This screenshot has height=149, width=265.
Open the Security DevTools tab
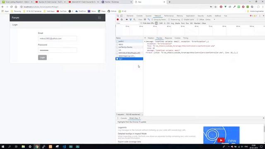(200, 16)
